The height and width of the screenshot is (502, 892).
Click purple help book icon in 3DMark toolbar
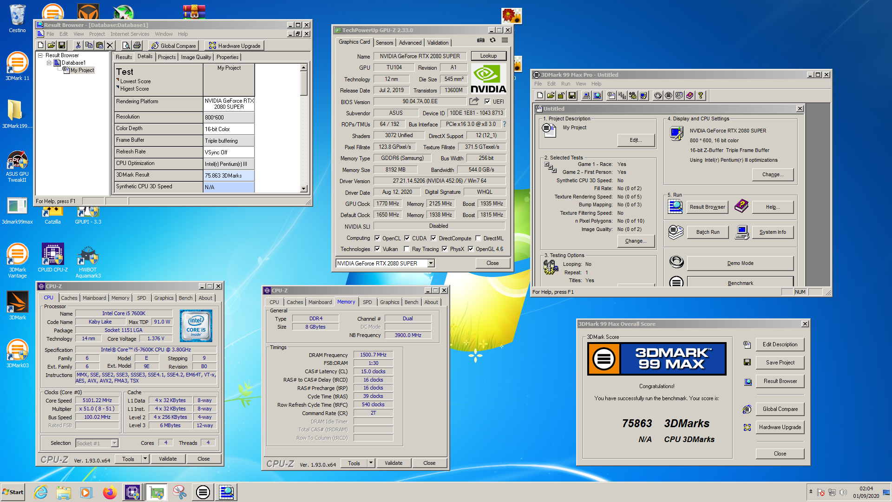pyautogui.click(x=690, y=96)
